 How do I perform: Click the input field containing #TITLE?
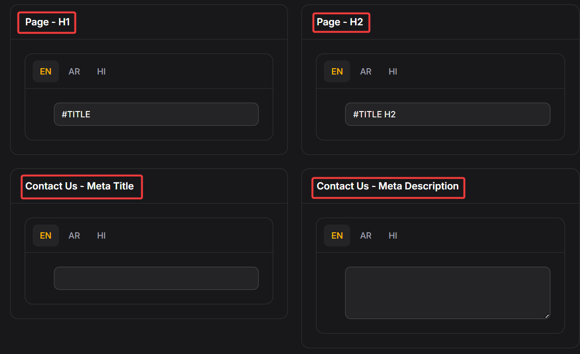point(156,114)
